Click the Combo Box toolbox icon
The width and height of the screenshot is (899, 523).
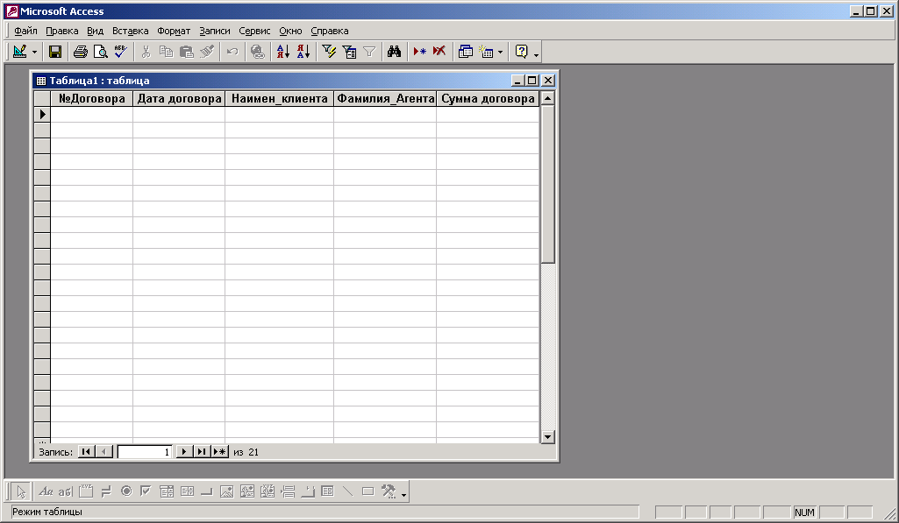point(167,491)
